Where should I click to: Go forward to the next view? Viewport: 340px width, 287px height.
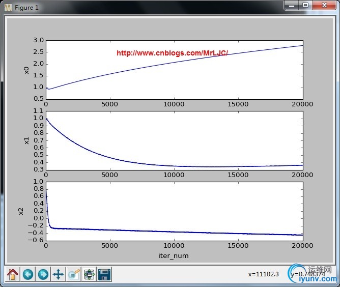click(43, 274)
